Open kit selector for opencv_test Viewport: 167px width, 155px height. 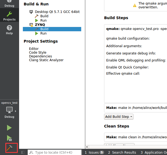[x=9, y=112]
